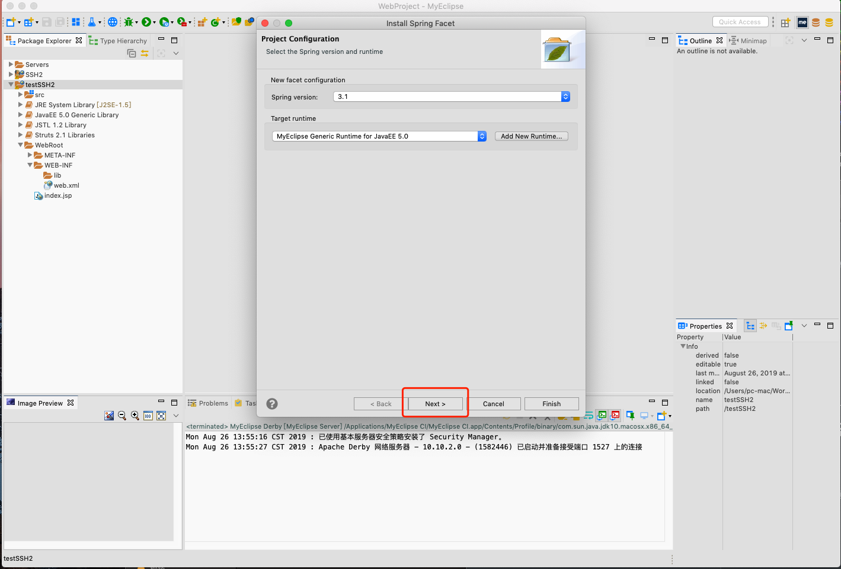
Task: Click the green Run button icon
Action: pyautogui.click(x=146, y=22)
